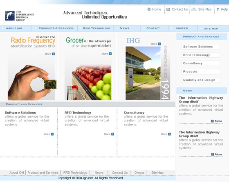Viewport: 229px width, 182px height.
Task: Select Software Solutions in sidebar
Action: 200,47
